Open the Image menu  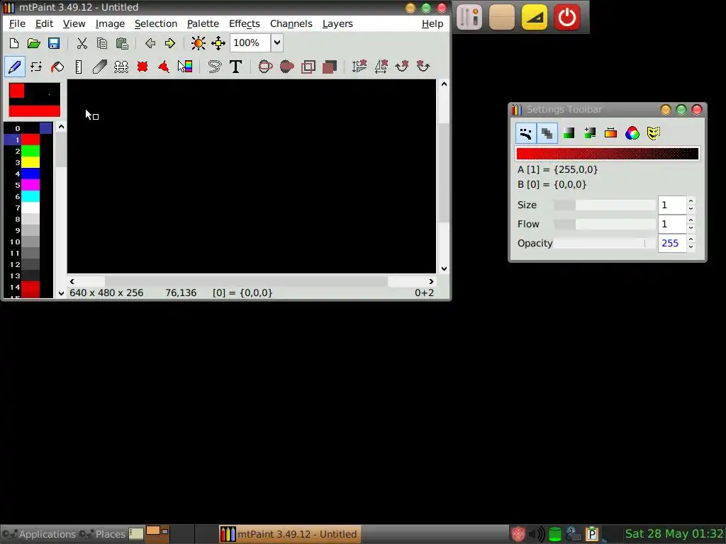(110, 23)
